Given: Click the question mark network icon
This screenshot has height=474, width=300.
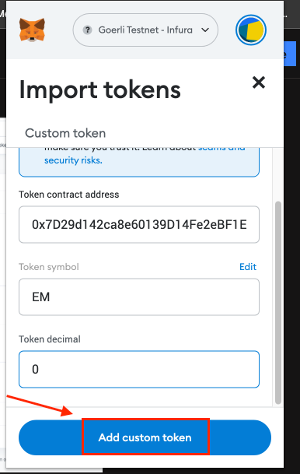Looking at the screenshot, I should click(x=88, y=30).
